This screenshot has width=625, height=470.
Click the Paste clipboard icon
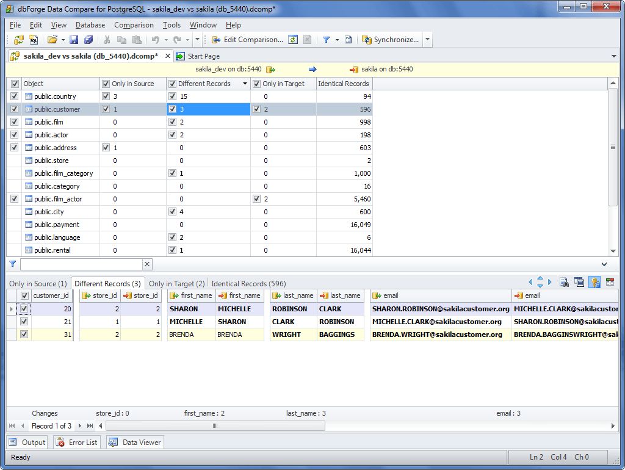tap(136, 40)
